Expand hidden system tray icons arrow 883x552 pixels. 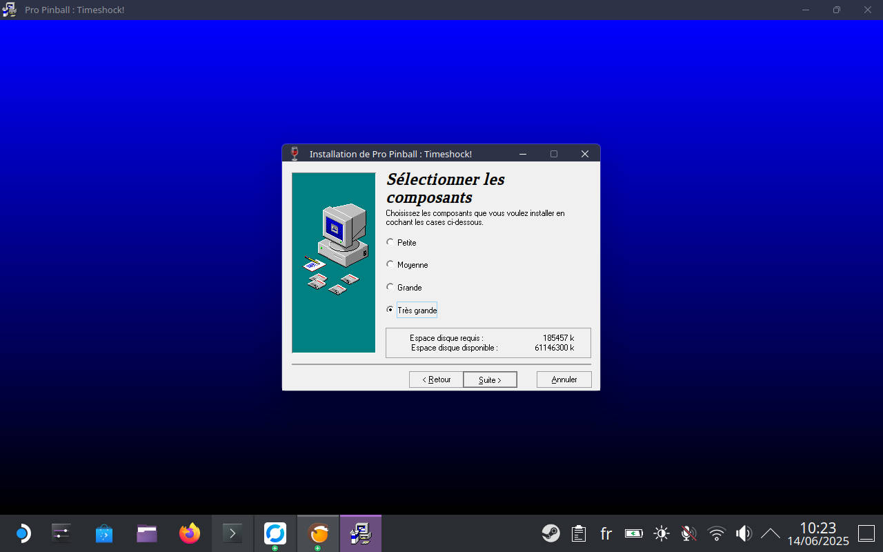pyautogui.click(x=771, y=533)
